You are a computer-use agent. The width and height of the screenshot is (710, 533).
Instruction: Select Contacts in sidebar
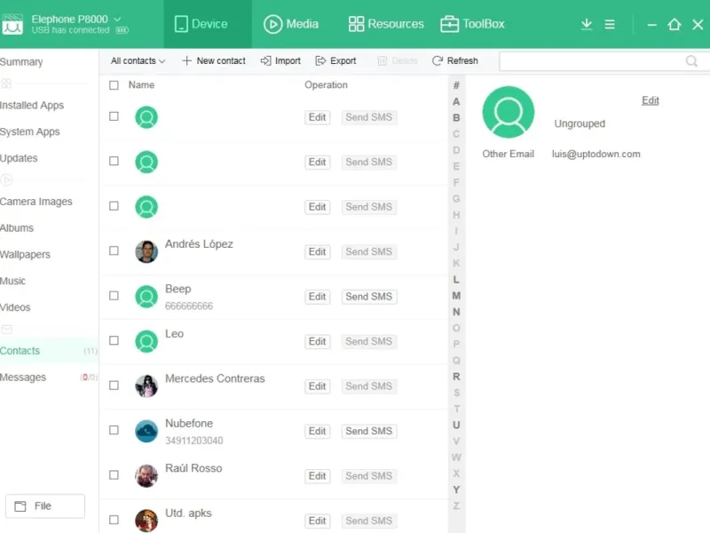49,351
